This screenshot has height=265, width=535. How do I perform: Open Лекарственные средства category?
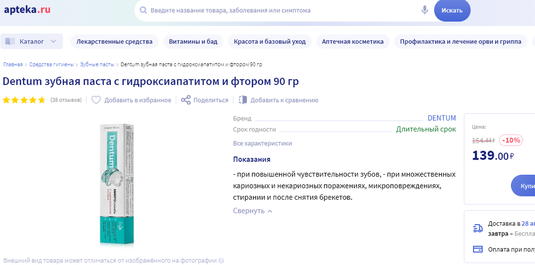[114, 42]
